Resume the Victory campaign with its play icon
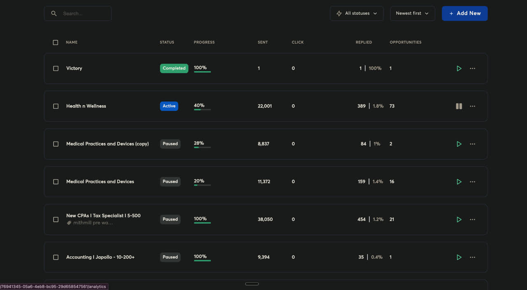527x290 pixels. (459, 68)
